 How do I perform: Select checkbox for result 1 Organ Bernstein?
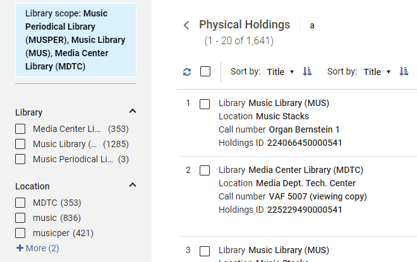coord(205,104)
